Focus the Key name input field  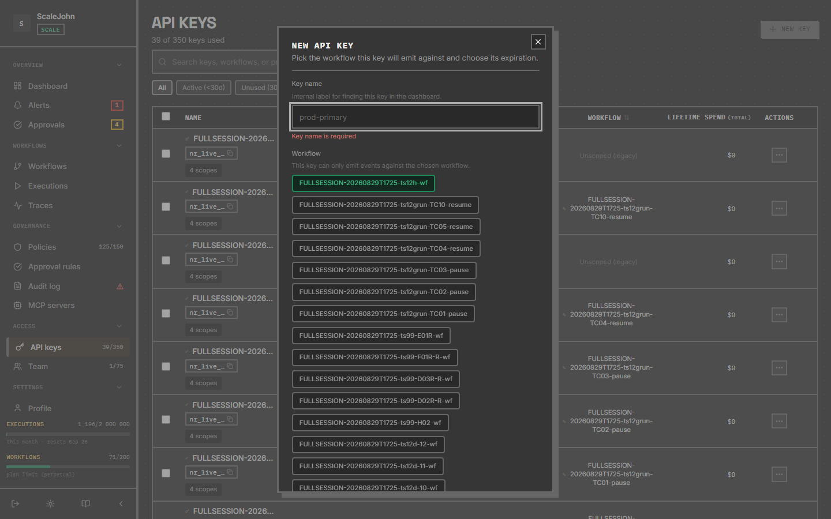point(415,117)
